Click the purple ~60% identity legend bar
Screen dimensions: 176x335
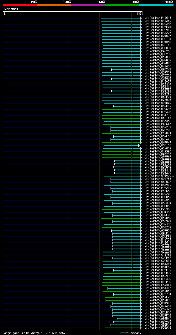tap(88, 5)
